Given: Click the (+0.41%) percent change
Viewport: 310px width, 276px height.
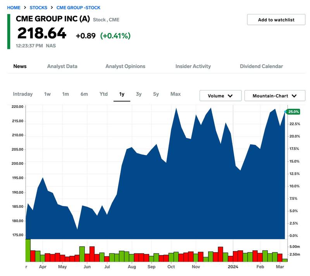Looking at the screenshot, I should tap(115, 36).
